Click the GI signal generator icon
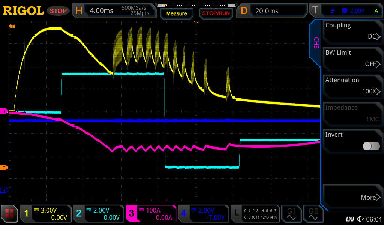 [x=291, y=214]
